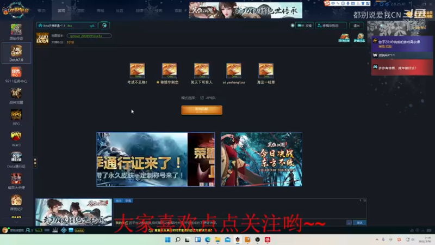This screenshot has height=245, width=435.
Task: Open the game result loot notification
Action: [402, 44]
